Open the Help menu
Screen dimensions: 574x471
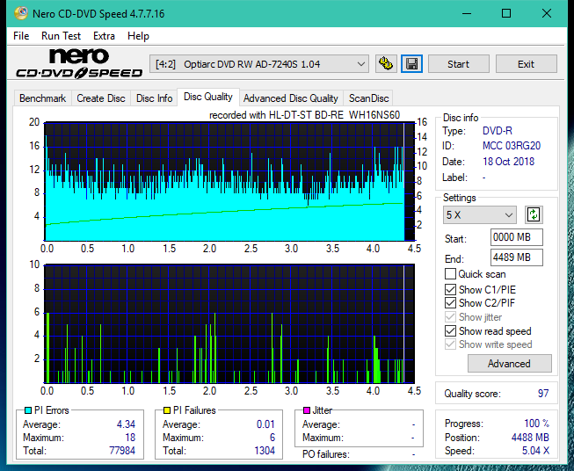click(138, 36)
